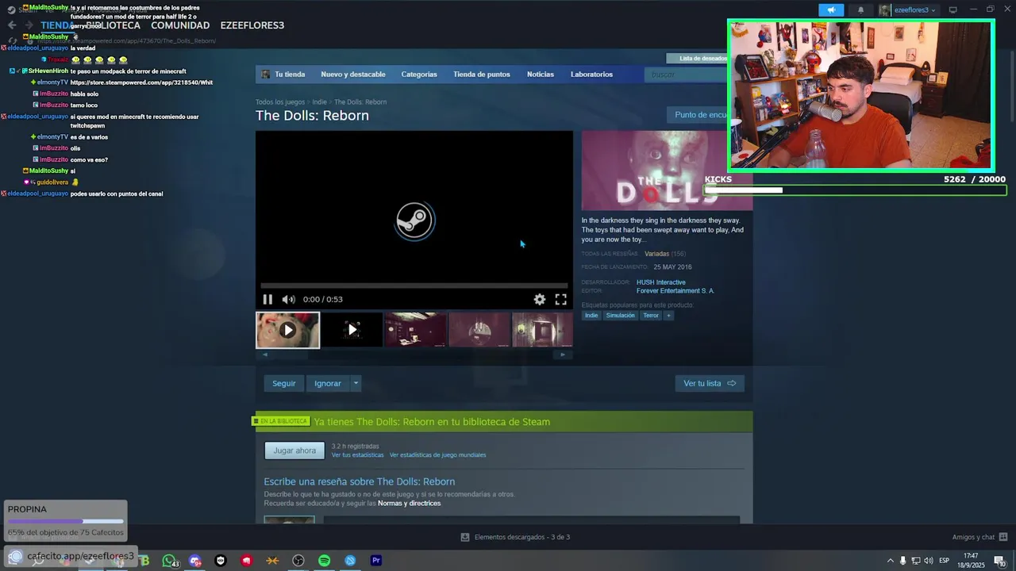1016x571 pixels.
Task: Open Amigos y chat panel
Action: [x=979, y=537]
